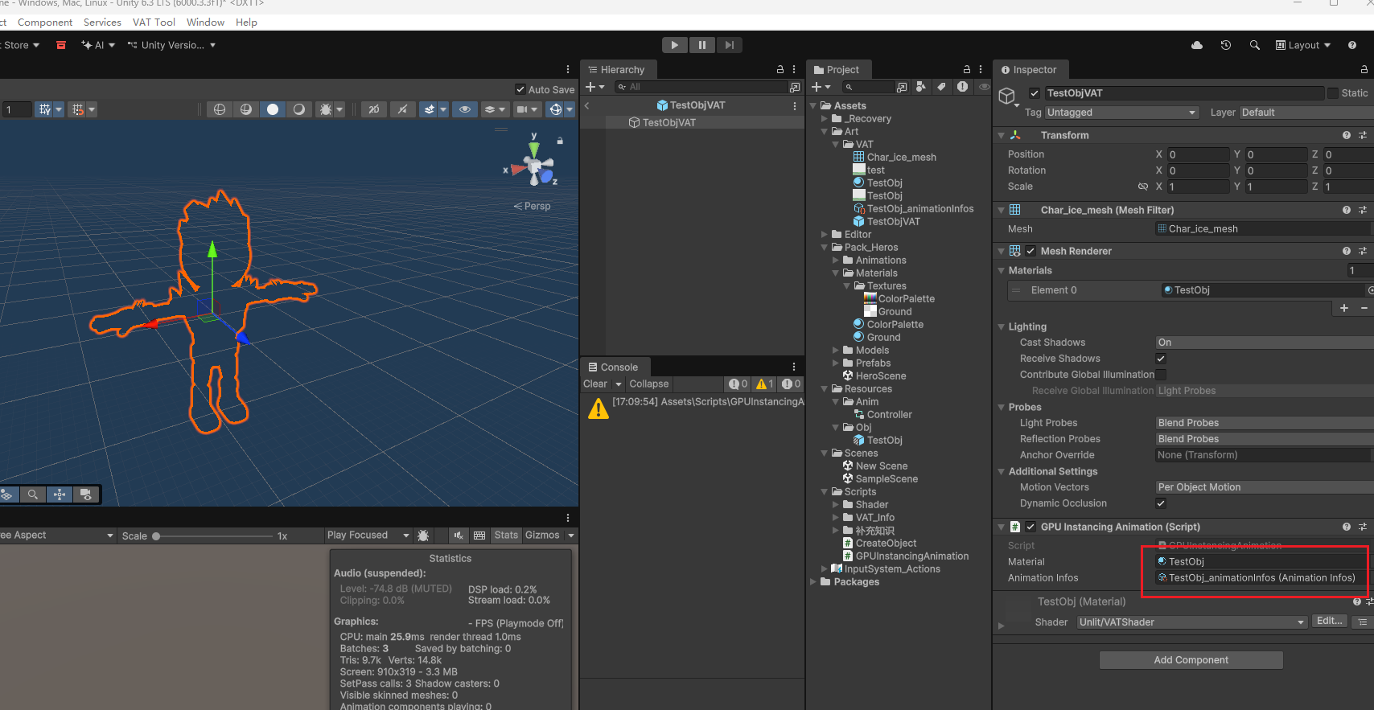Toggle the Static checkbox in Inspector
The image size is (1374, 710).
coord(1333,93)
